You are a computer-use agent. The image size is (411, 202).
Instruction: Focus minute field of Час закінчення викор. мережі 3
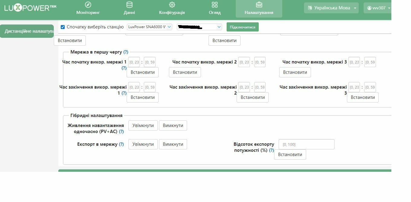(370, 87)
